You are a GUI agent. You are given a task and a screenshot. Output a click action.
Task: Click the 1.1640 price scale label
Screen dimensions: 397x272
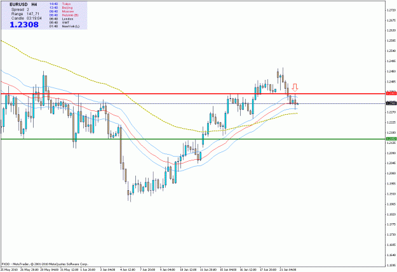click(x=391, y=256)
